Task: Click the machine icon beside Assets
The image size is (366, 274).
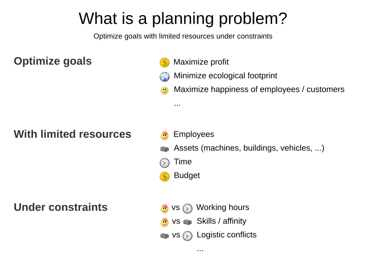Action: coord(165,149)
